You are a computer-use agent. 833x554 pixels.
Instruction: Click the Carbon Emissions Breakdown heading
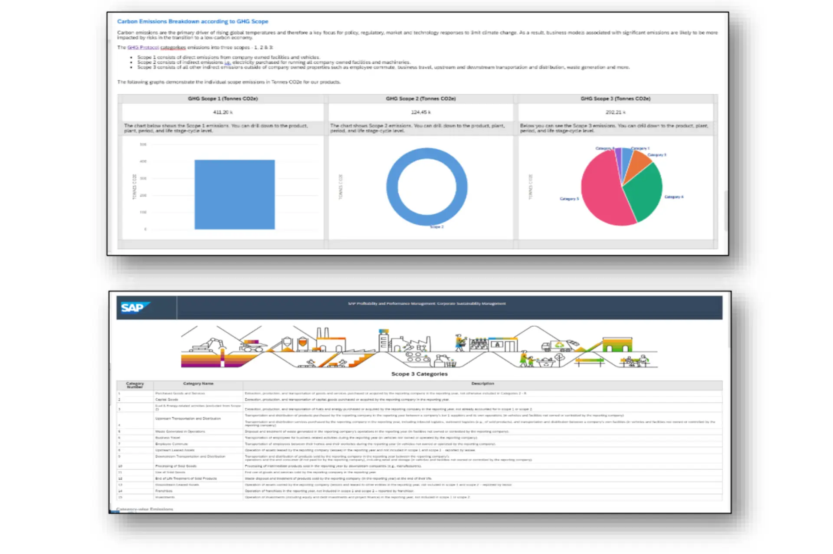[x=193, y=21]
